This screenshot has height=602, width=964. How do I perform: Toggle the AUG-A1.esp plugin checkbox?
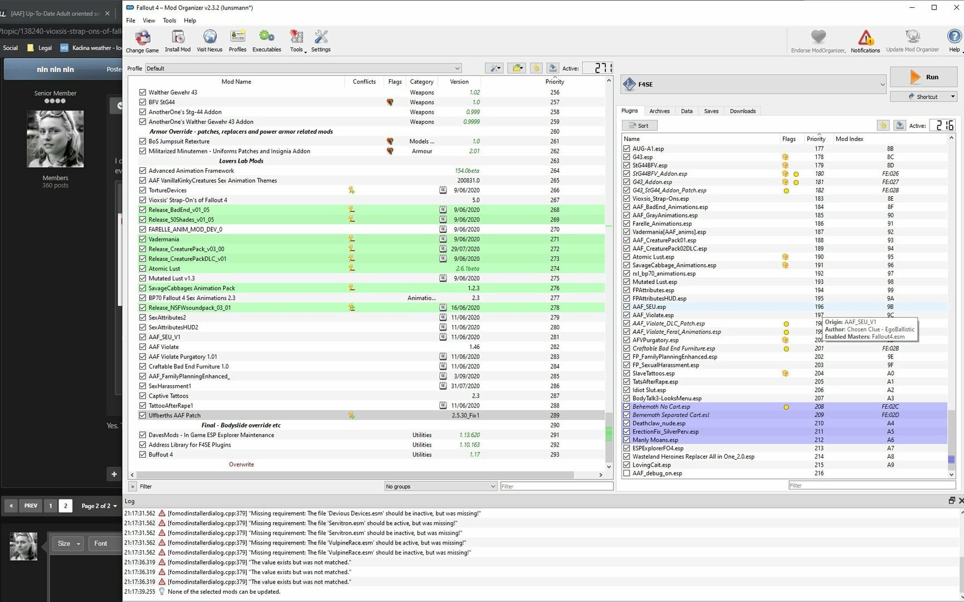click(627, 149)
